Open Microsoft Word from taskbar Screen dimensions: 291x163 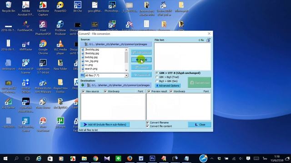141,158
